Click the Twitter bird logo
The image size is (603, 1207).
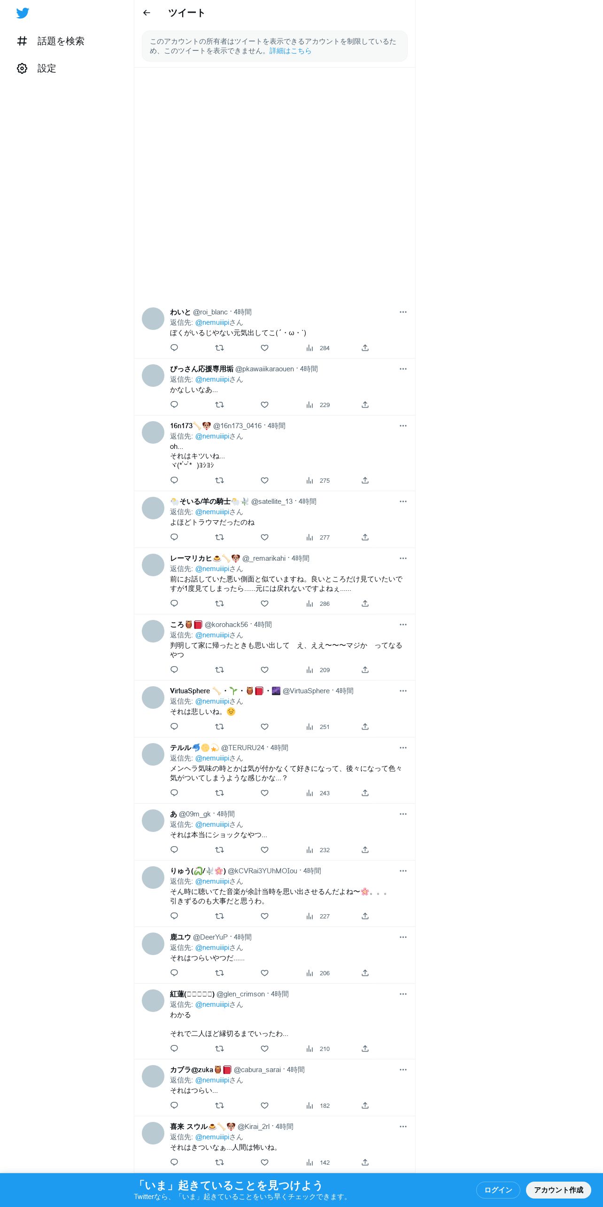point(23,13)
